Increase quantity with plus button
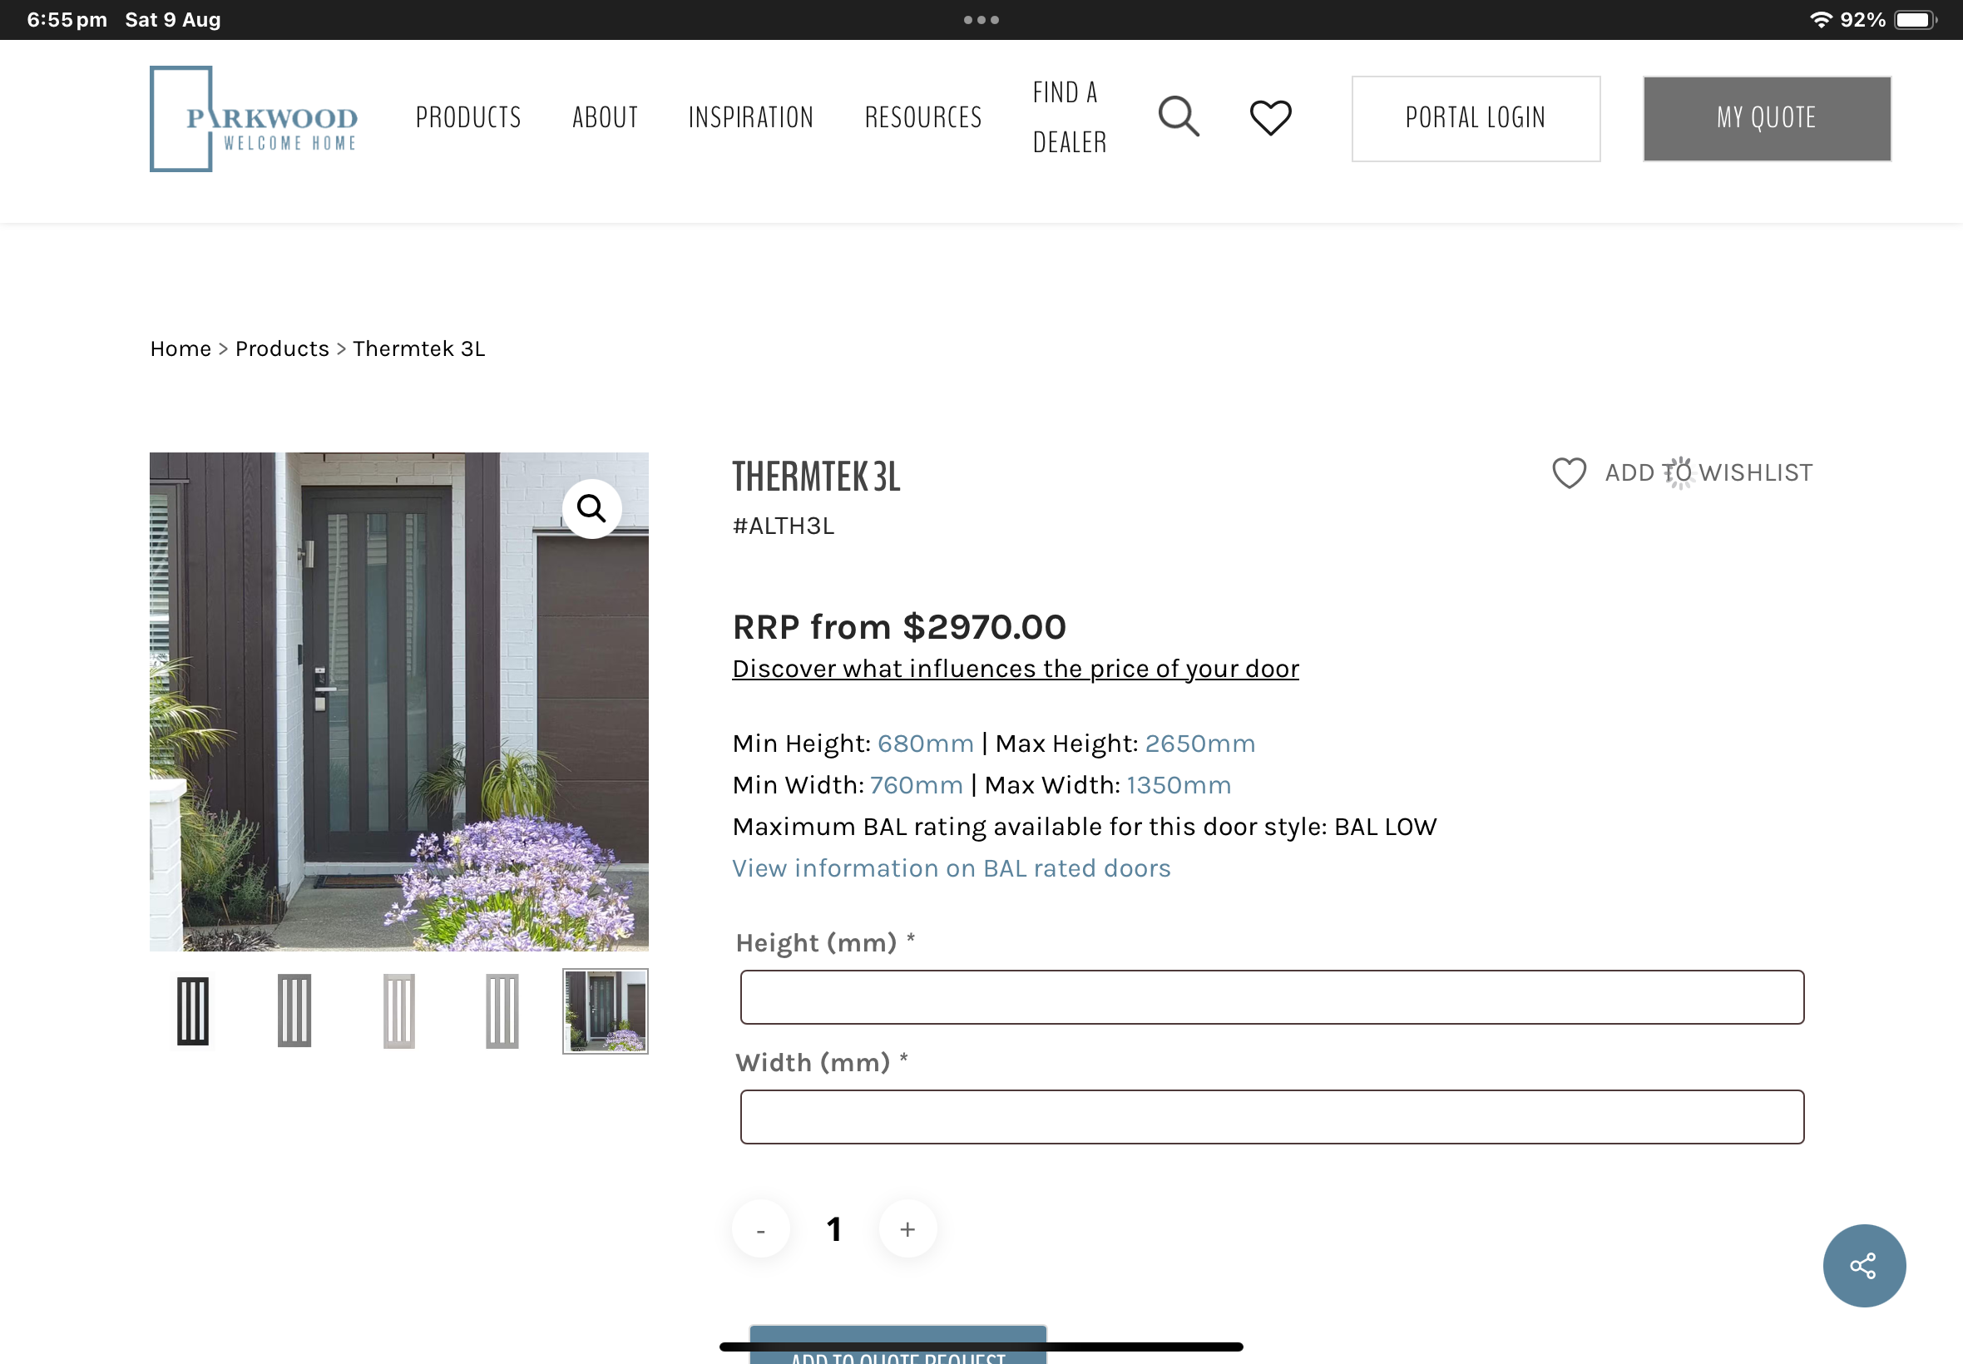The height and width of the screenshot is (1364, 1963). (907, 1229)
